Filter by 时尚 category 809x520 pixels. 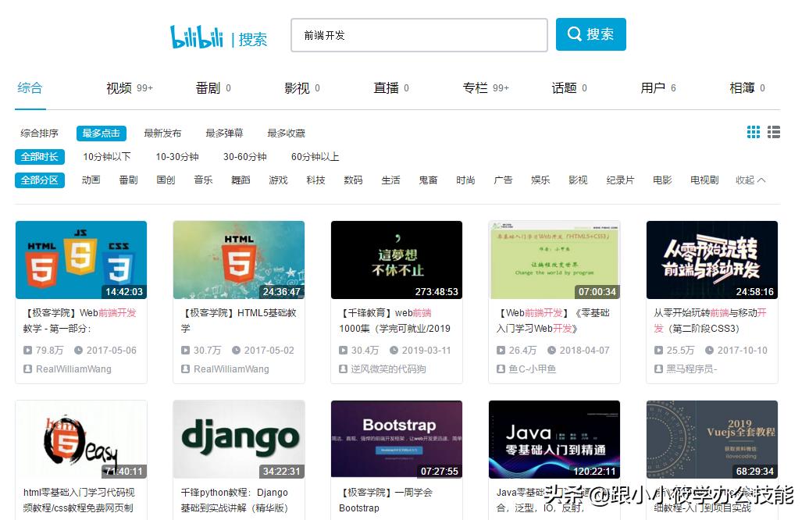click(465, 180)
